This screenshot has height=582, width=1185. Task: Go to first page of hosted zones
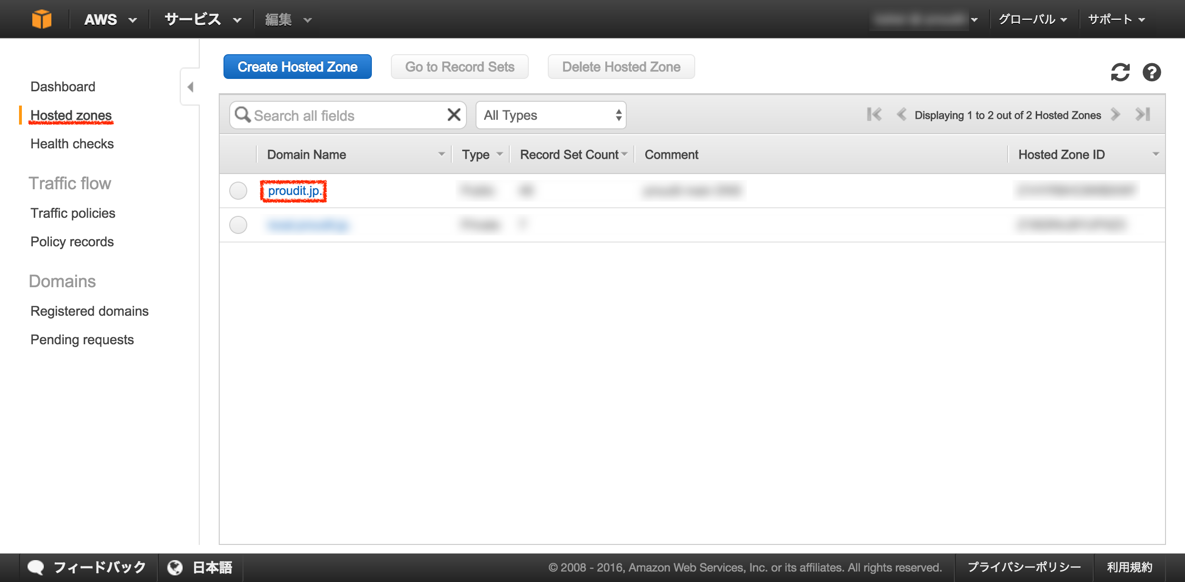874,115
